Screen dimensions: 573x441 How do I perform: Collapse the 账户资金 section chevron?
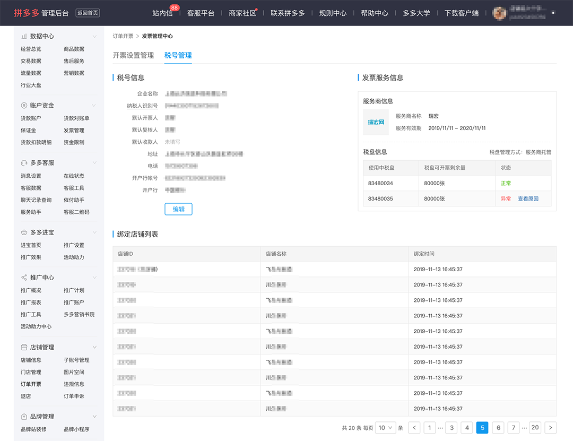click(94, 105)
